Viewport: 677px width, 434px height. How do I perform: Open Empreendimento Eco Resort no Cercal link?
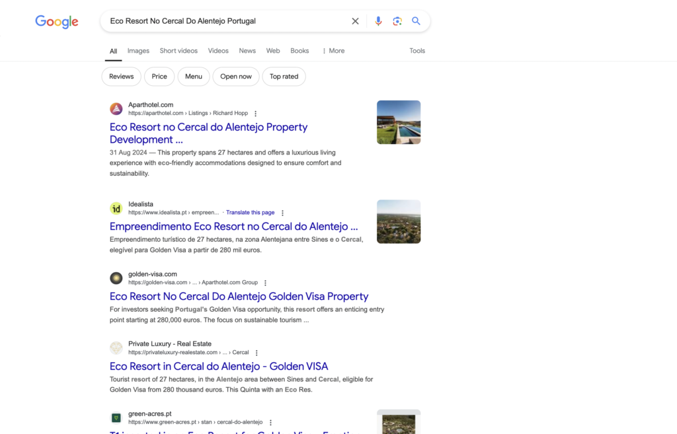[x=233, y=226]
